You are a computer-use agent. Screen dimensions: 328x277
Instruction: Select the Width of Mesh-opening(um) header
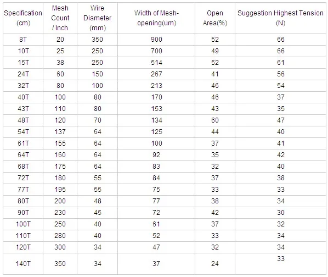[156, 18]
